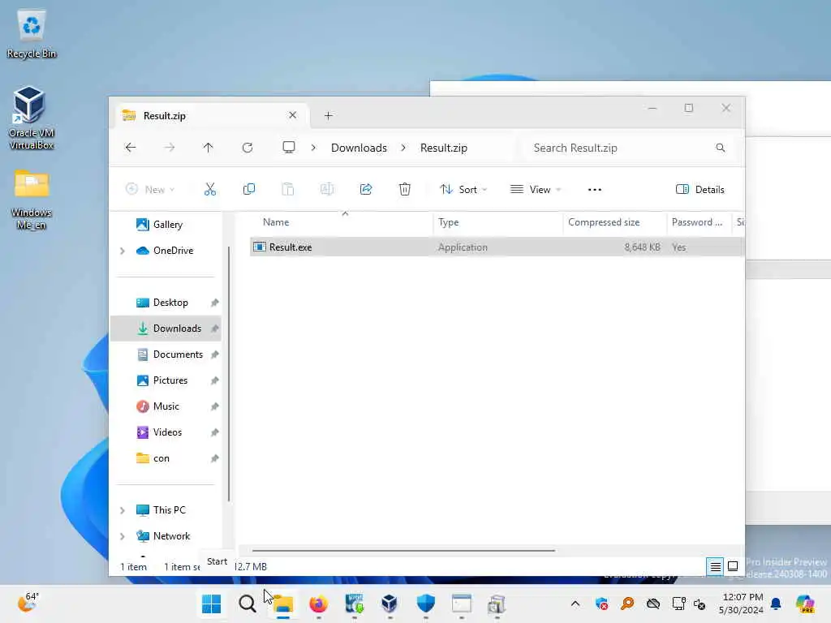
Task: Open Oracle VM VirtualBox desktop shortcut
Action: coord(31,118)
